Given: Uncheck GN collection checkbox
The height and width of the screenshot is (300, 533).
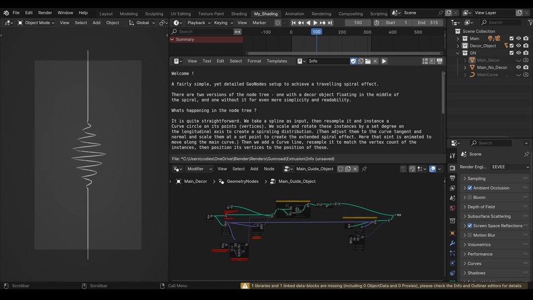Looking at the screenshot, I should pyautogui.click(x=511, y=53).
